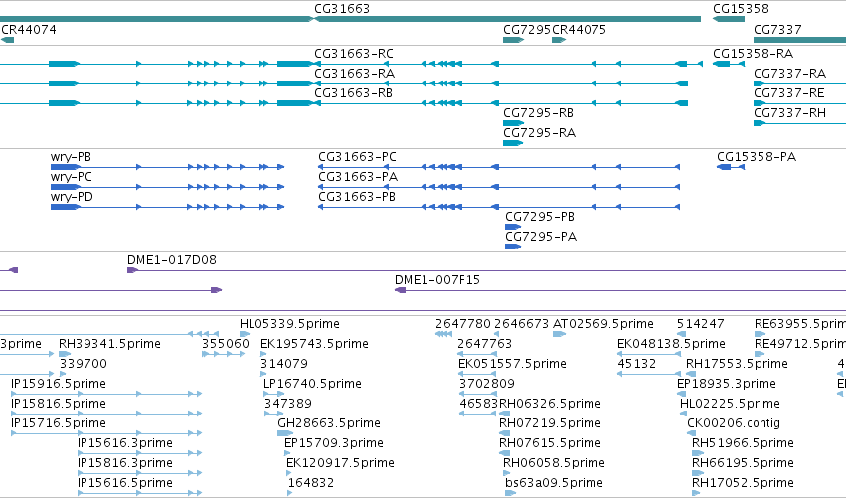The width and height of the screenshot is (846, 498).
Task: Select transcript CG7337-RA
Action: click(790, 73)
